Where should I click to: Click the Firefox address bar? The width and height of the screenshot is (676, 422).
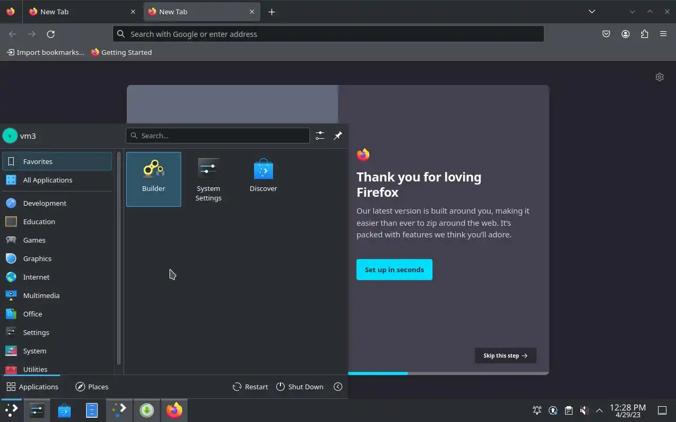click(328, 34)
